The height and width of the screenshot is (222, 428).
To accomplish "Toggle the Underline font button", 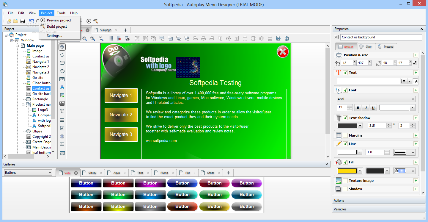I will pos(373,108).
